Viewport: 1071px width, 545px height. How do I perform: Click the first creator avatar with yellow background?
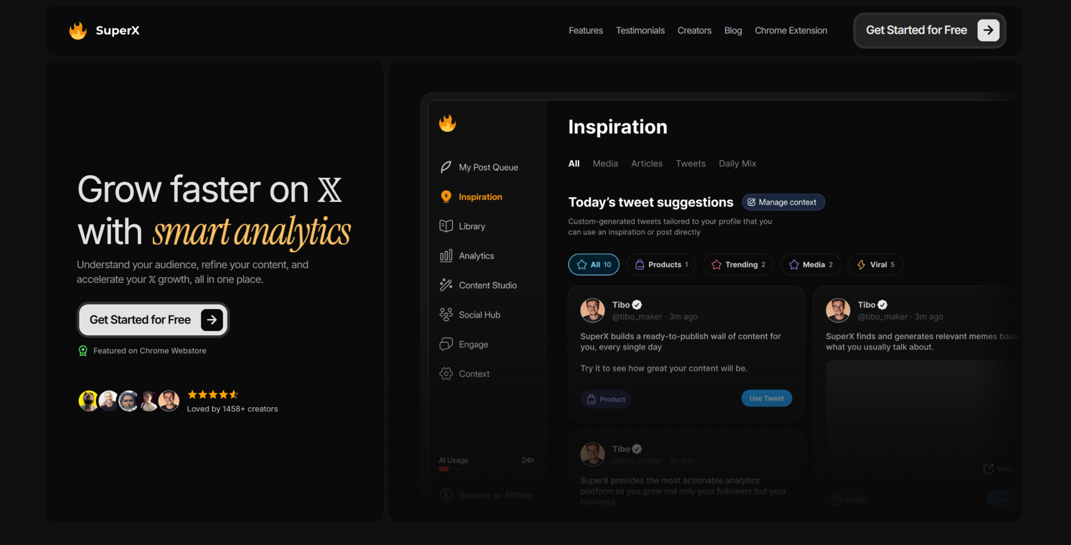point(88,401)
